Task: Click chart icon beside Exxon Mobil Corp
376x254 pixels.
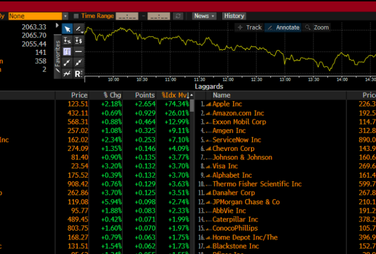Action: pyautogui.click(x=208, y=122)
